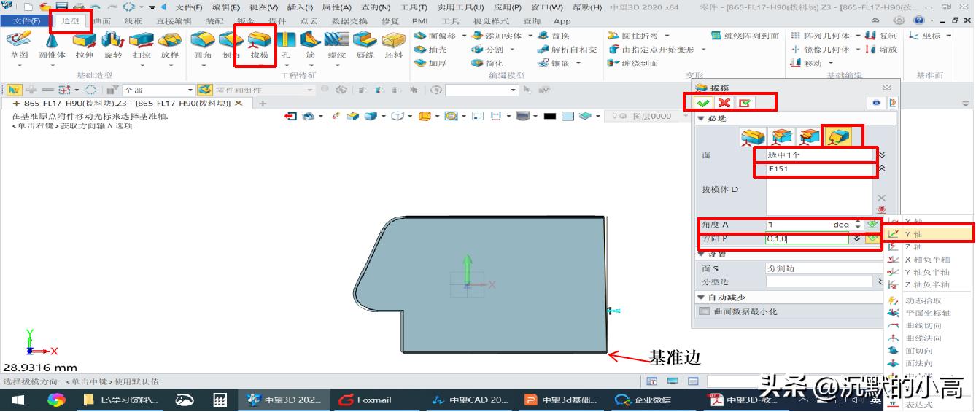Toggle the eye preview icon in 拔模 panel

(x=877, y=104)
